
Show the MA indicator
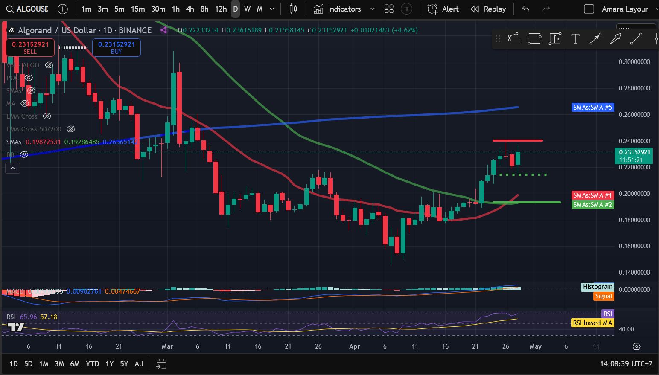[25, 104]
